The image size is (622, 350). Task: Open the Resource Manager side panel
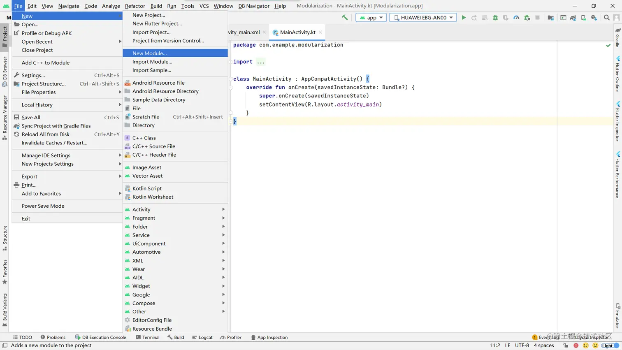(5, 118)
